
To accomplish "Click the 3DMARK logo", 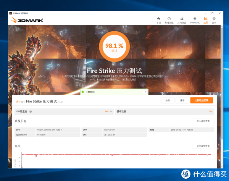I will (27, 20).
